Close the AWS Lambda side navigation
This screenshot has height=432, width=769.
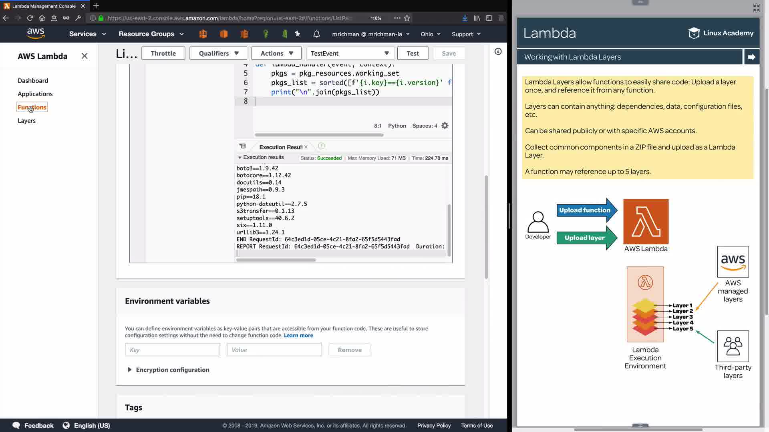coord(85,56)
